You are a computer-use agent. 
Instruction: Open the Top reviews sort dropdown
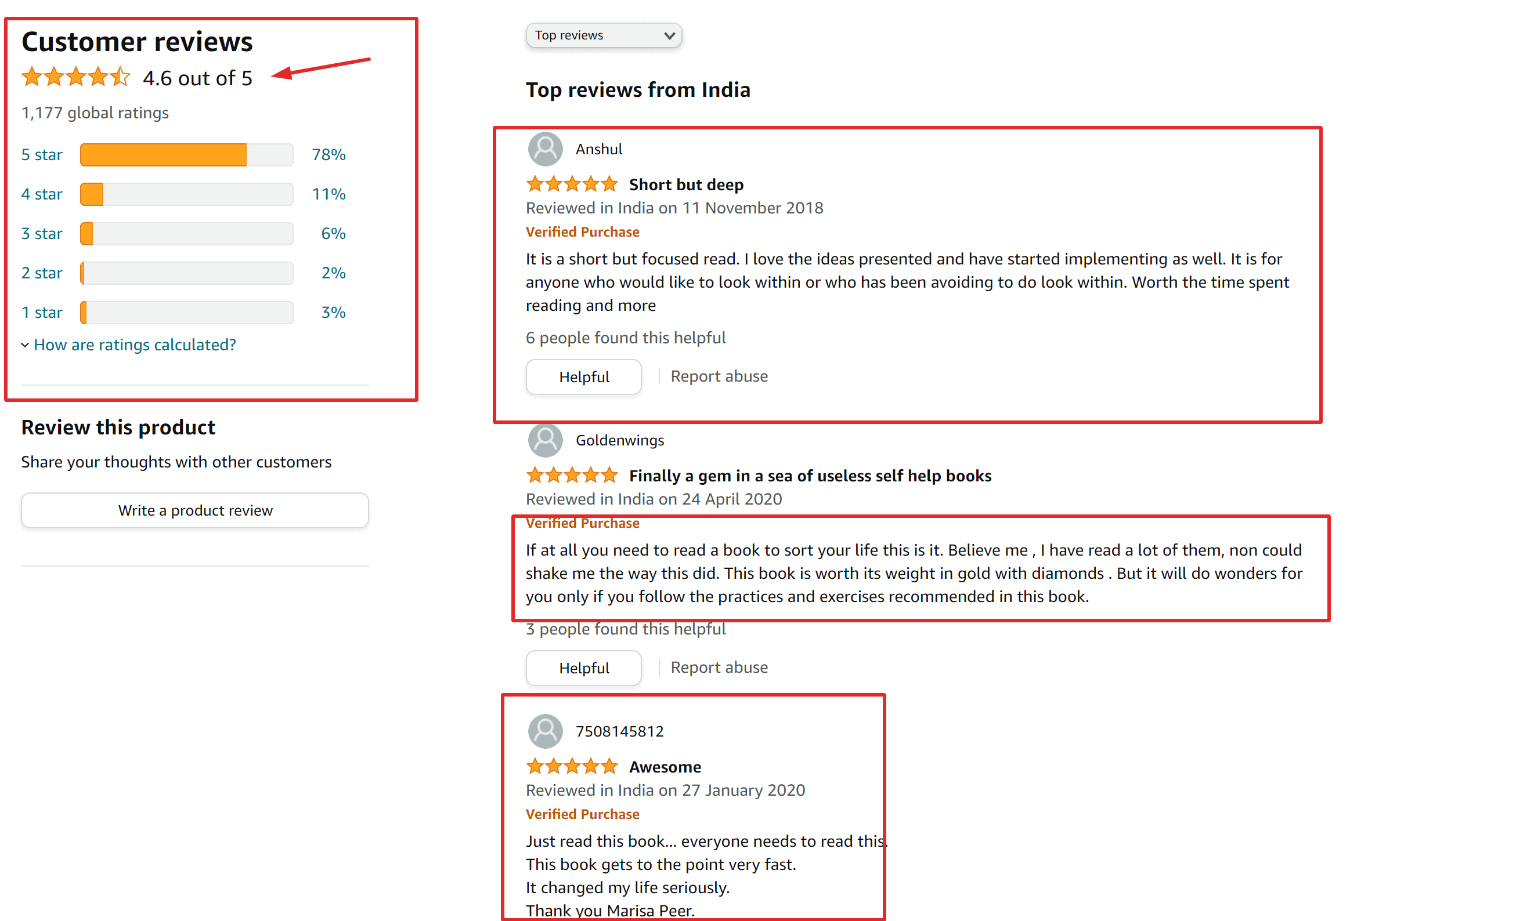pos(604,35)
